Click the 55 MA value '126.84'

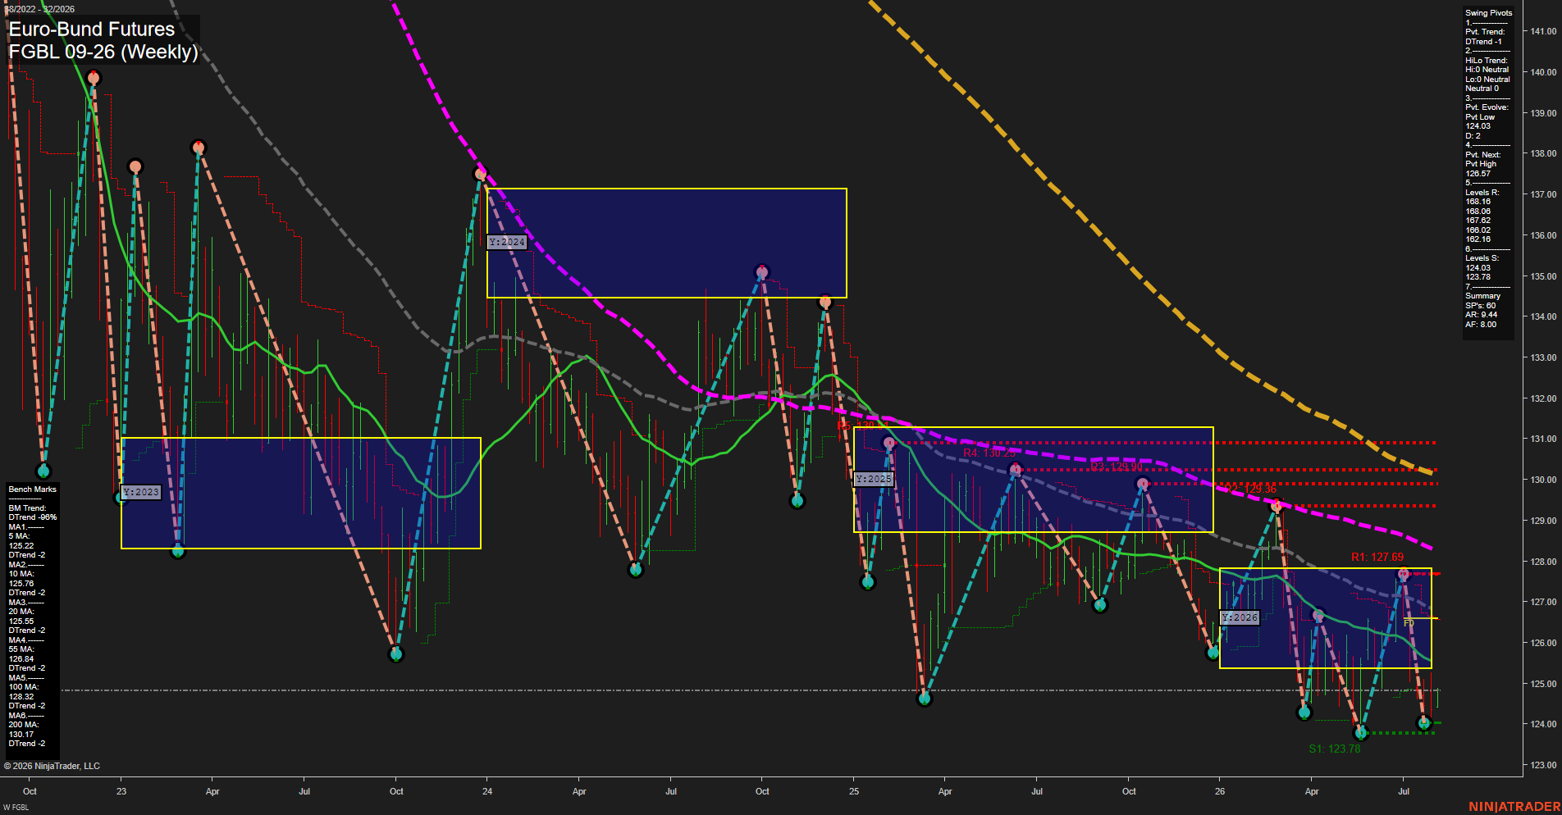21,659
